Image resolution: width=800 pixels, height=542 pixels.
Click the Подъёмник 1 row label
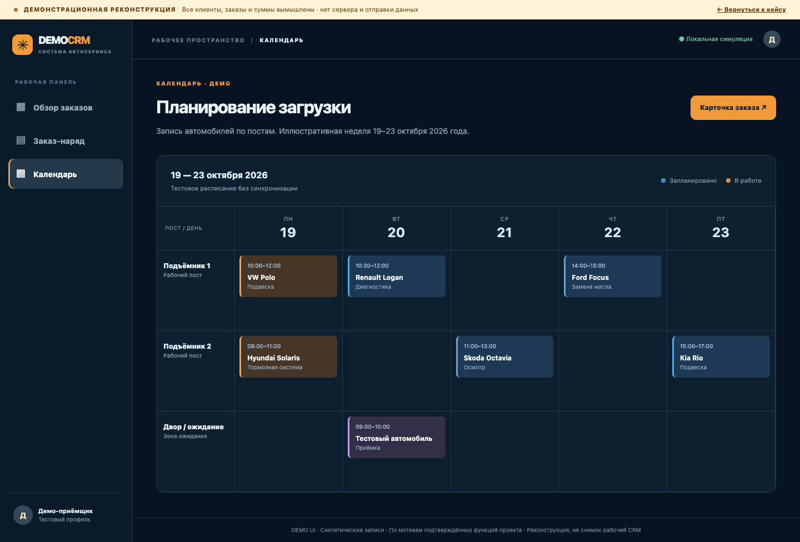tap(187, 266)
